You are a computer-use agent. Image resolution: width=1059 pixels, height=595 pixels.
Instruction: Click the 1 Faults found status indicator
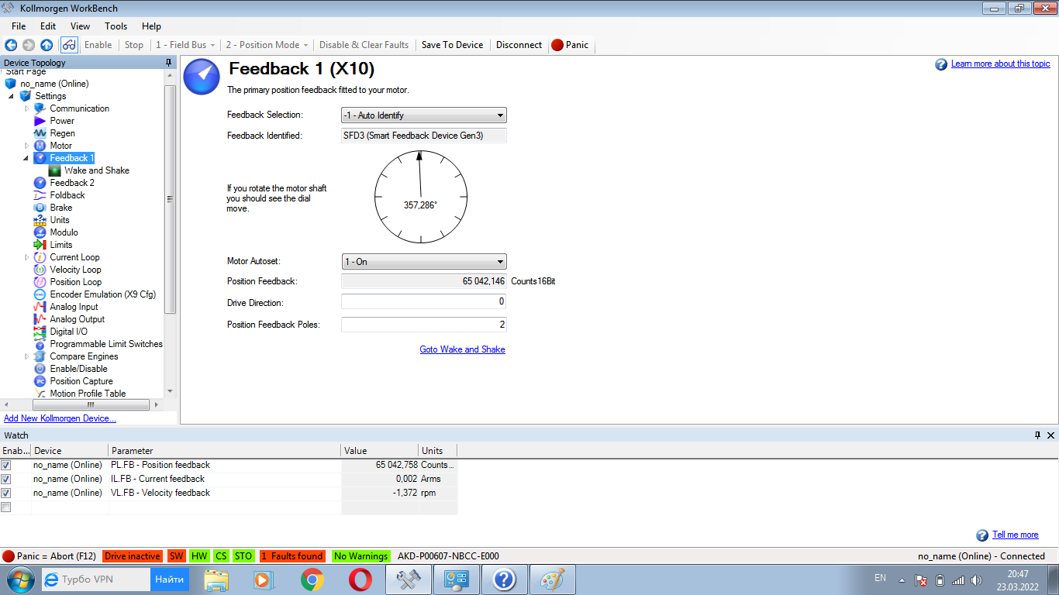(291, 556)
